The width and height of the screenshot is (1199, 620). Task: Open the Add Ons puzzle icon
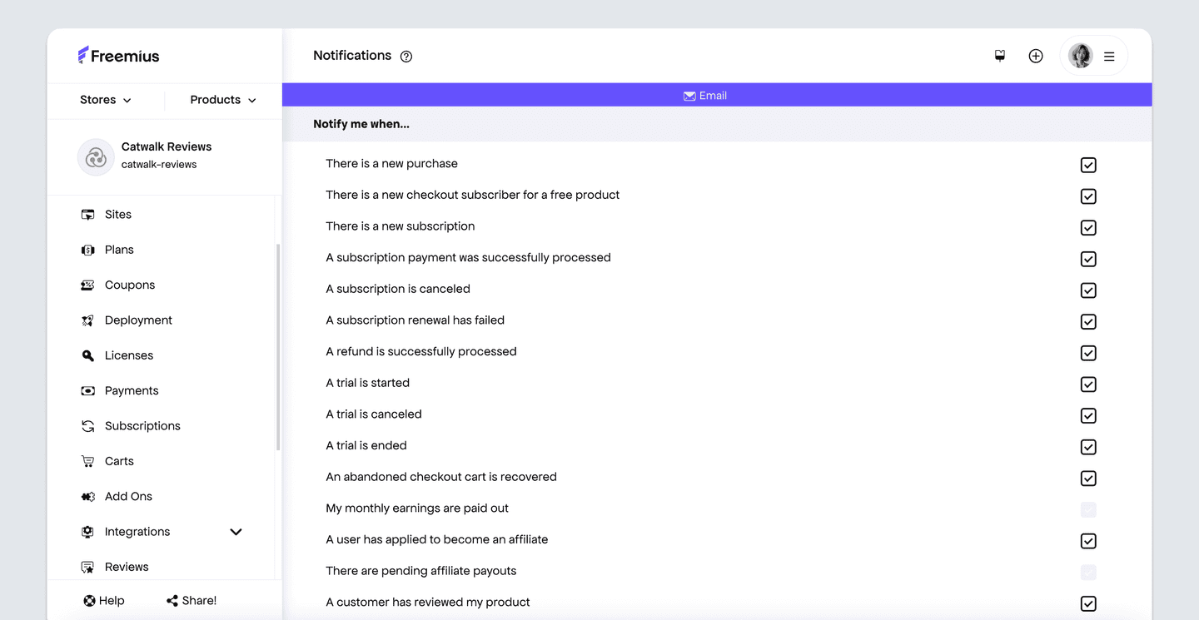click(x=87, y=496)
